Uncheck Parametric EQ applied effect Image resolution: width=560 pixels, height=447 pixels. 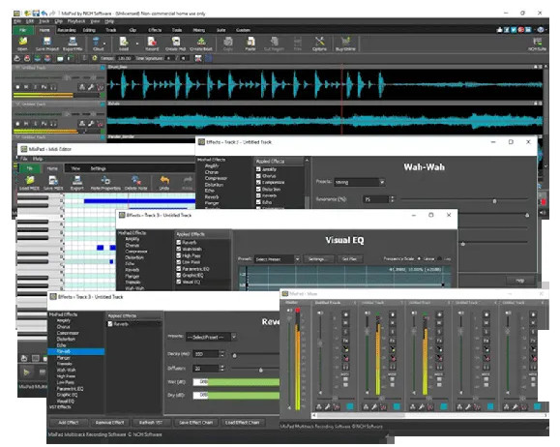[179, 269]
